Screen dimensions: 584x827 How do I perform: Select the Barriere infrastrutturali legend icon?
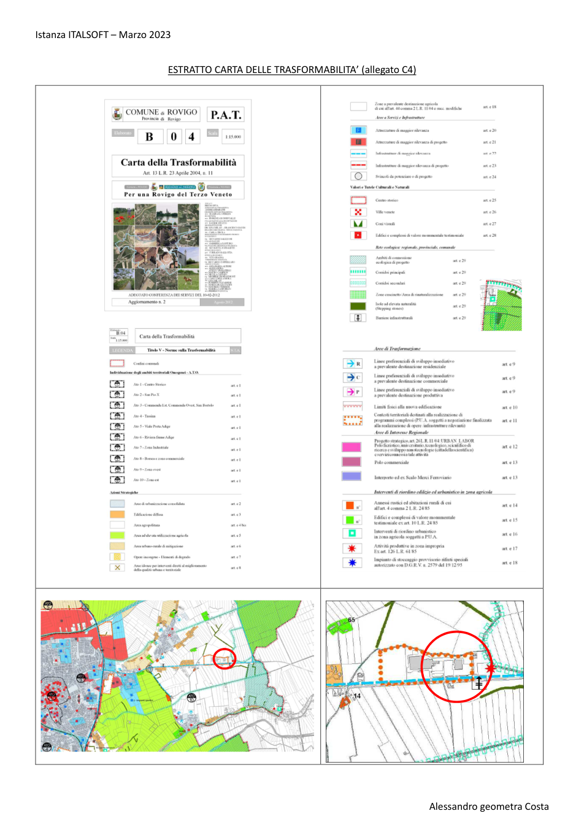pos(358,318)
